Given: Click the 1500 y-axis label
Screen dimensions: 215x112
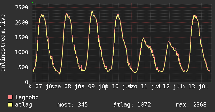Looking at the screenshot, I should point(22,37).
